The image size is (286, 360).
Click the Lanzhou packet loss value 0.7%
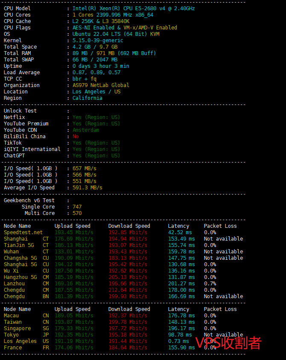[x=210, y=284]
